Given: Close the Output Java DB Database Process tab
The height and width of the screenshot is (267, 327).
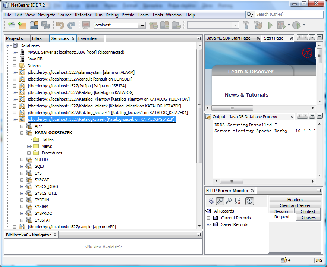Looking at the screenshot, I should click(292, 117).
